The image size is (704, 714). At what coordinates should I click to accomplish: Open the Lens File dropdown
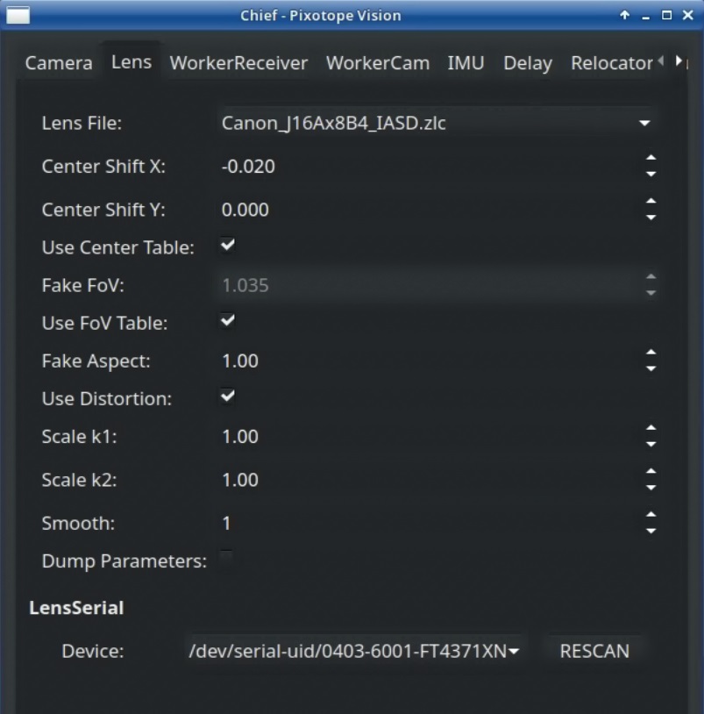[x=644, y=123]
